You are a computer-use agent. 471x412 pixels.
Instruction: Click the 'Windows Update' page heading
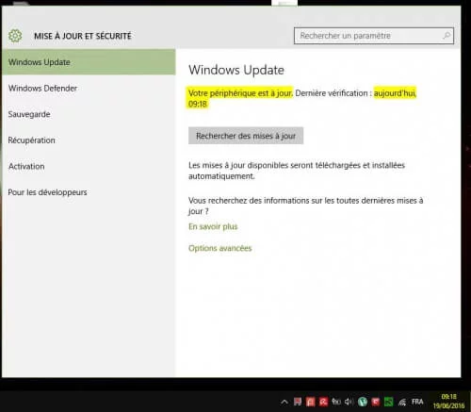tap(236, 70)
